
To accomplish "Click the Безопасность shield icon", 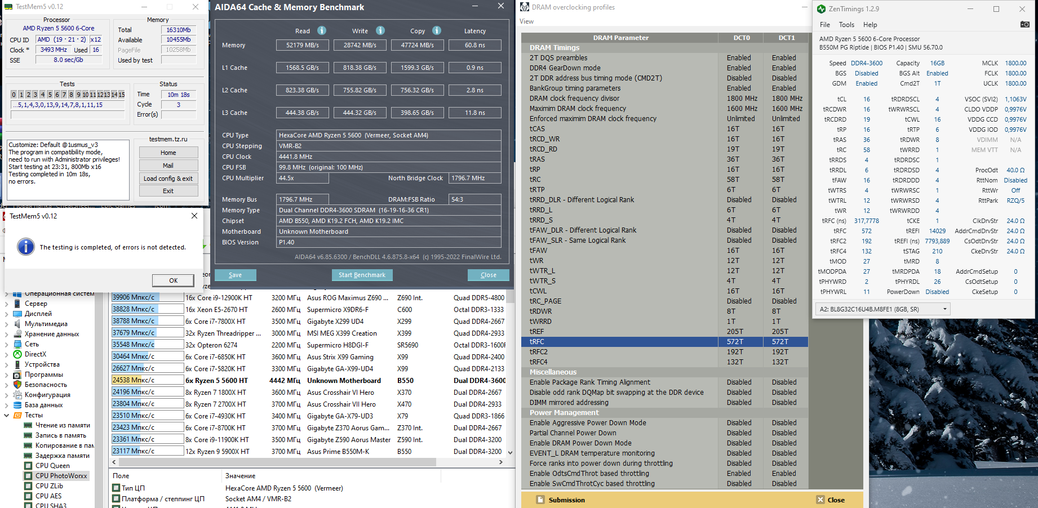I will [x=17, y=385].
